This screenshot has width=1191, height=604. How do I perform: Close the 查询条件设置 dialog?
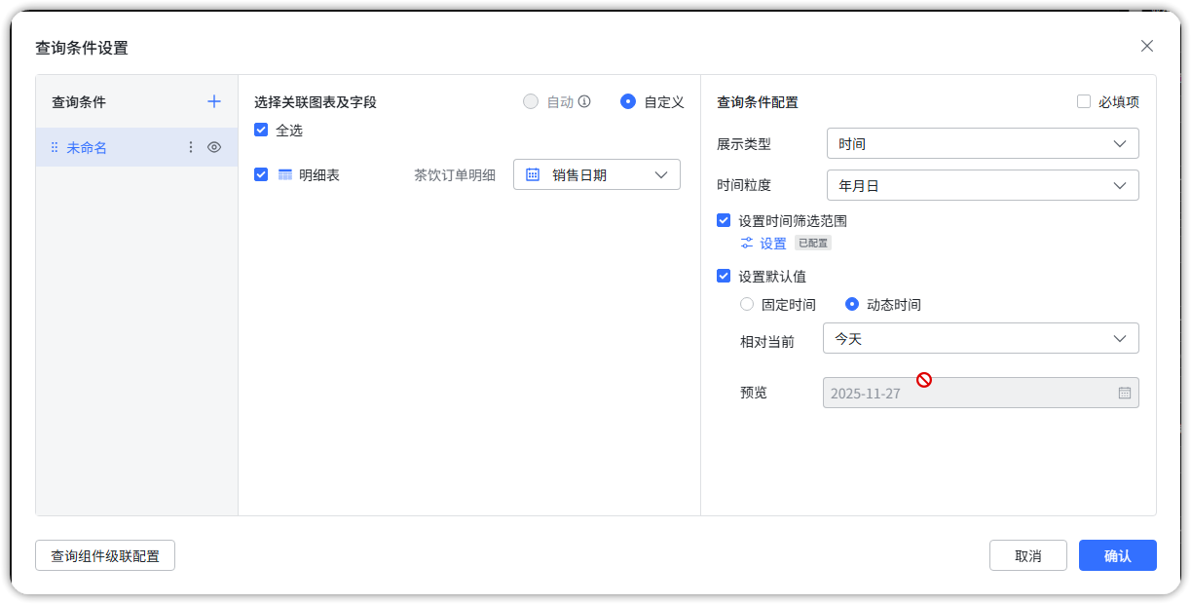pyautogui.click(x=1146, y=46)
